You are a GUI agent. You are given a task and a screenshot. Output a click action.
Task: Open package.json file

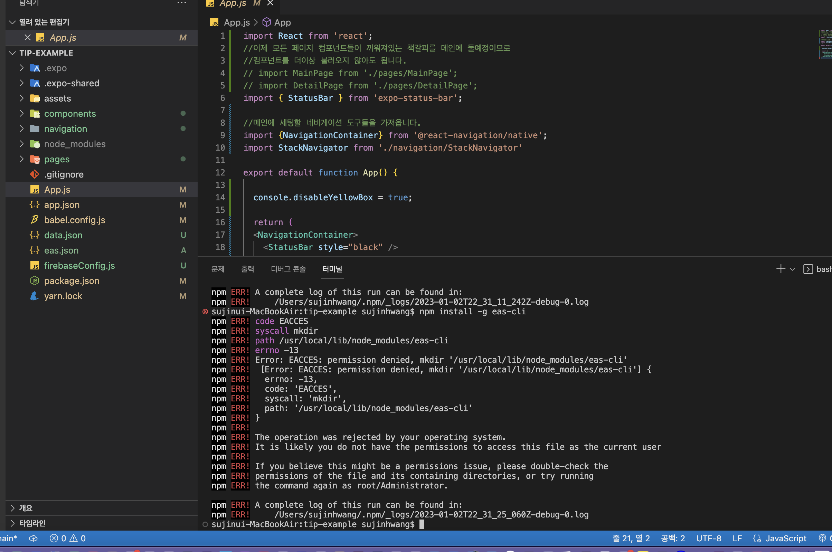[102, 280]
